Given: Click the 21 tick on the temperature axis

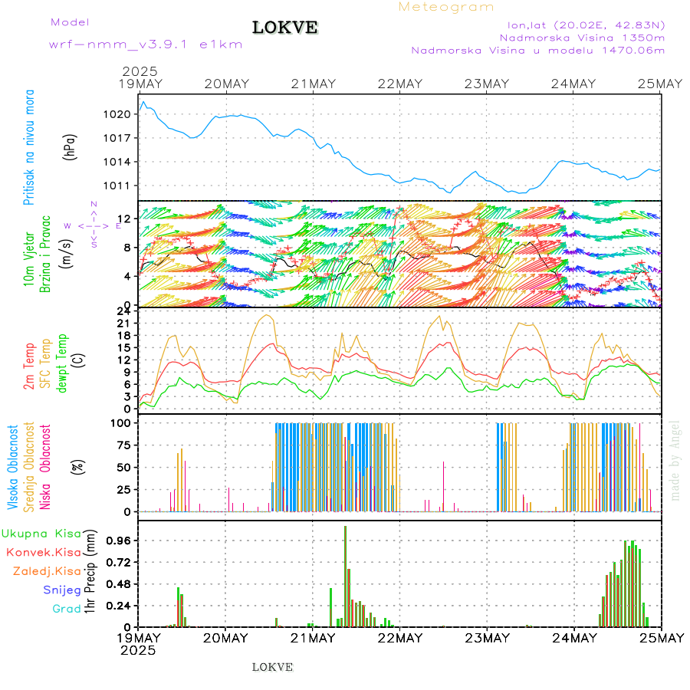Looking at the screenshot, I should tap(124, 324).
